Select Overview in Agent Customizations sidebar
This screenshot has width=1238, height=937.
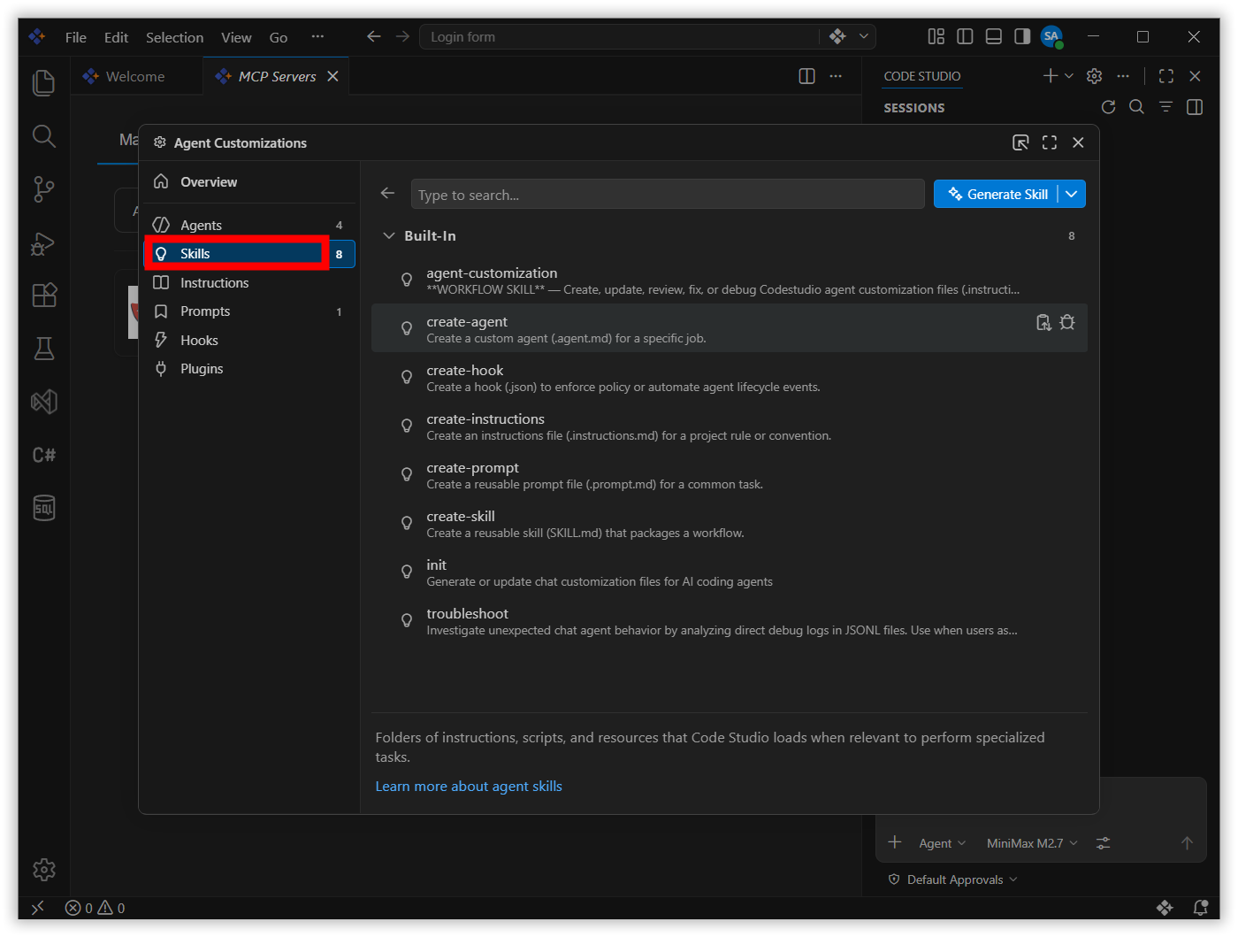click(250, 181)
